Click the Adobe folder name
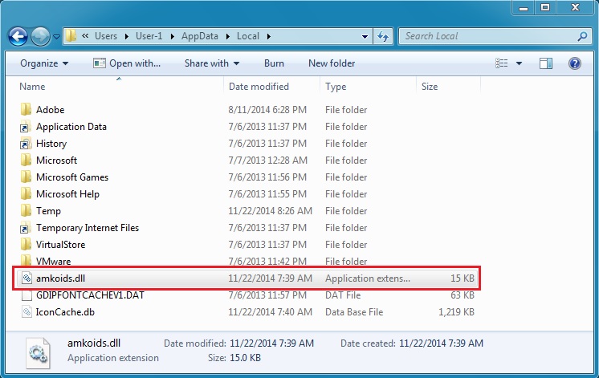 point(50,110)
